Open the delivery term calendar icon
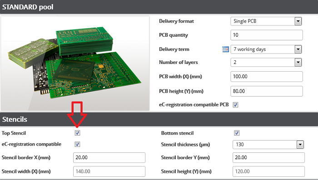The height and width of the screenshot is (180, 318). coord(225,49)
